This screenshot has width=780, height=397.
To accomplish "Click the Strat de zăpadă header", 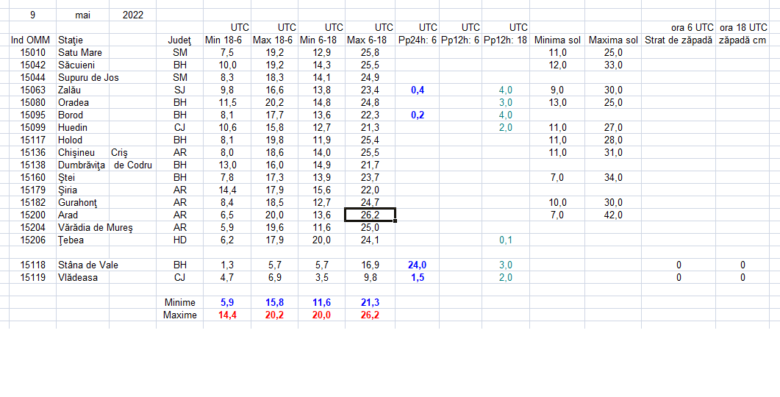I will (x=679, y=40).
